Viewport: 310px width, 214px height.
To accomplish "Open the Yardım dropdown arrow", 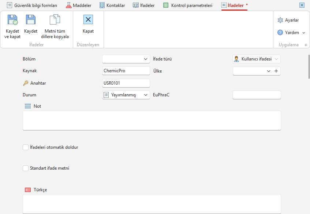I will pos(304,33).
